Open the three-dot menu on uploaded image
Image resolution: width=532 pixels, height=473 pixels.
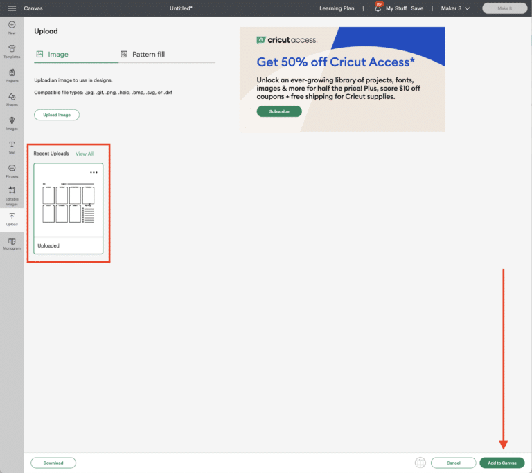pyautogui.click(x=94, y=172)
